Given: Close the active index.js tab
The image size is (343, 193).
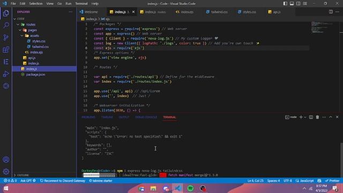Looking at the screenshot, I should (133, 12).
